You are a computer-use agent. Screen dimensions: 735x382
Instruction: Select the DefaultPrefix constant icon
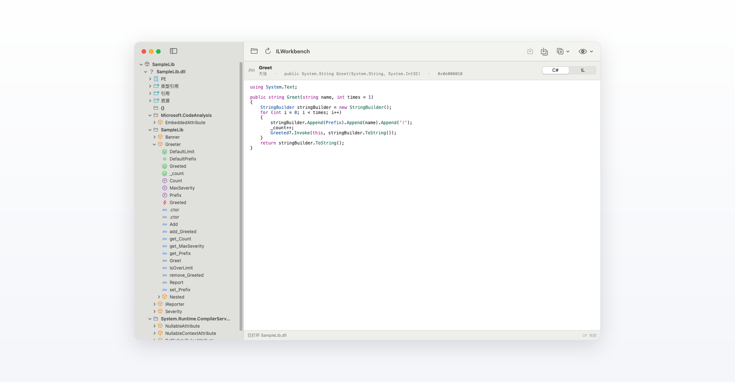pyautogui.click(x=165, y=159)
